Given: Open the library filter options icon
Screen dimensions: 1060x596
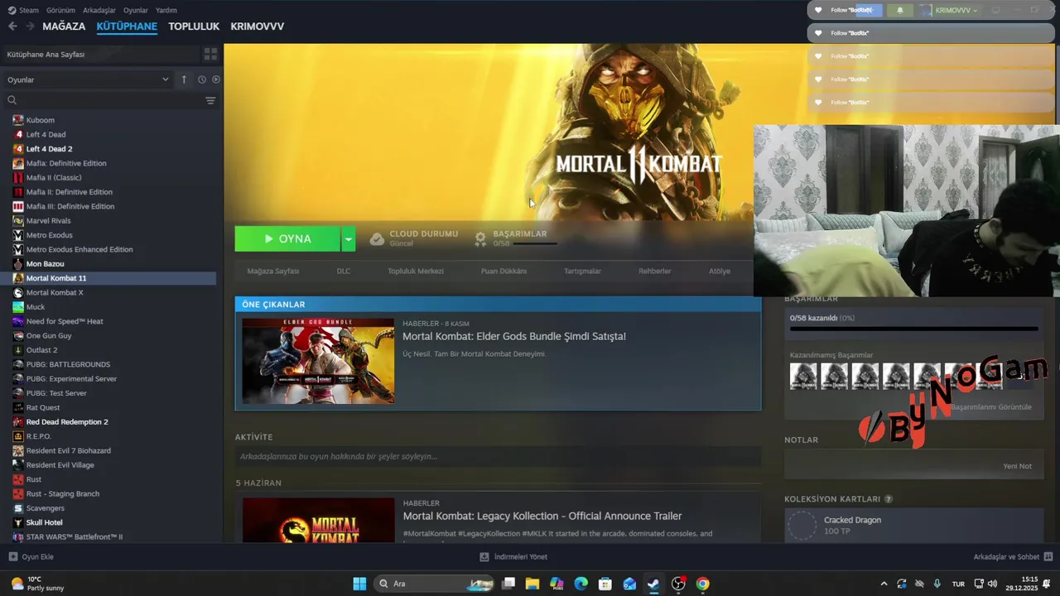Looking at the screenshot, I should tap(210, 100).
